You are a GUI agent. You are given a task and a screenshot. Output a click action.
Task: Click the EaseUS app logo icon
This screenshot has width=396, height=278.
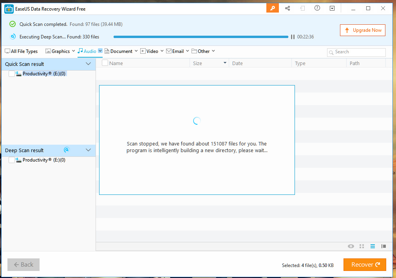[x=9, y=9]
